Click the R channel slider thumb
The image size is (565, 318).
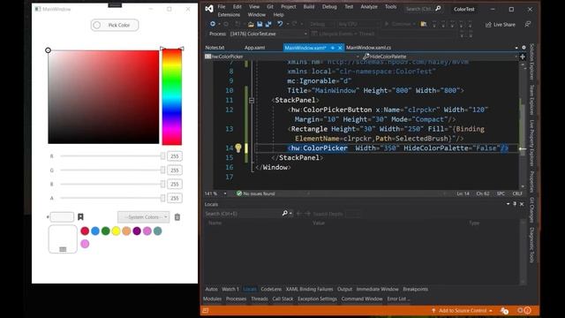click(162, 155)
